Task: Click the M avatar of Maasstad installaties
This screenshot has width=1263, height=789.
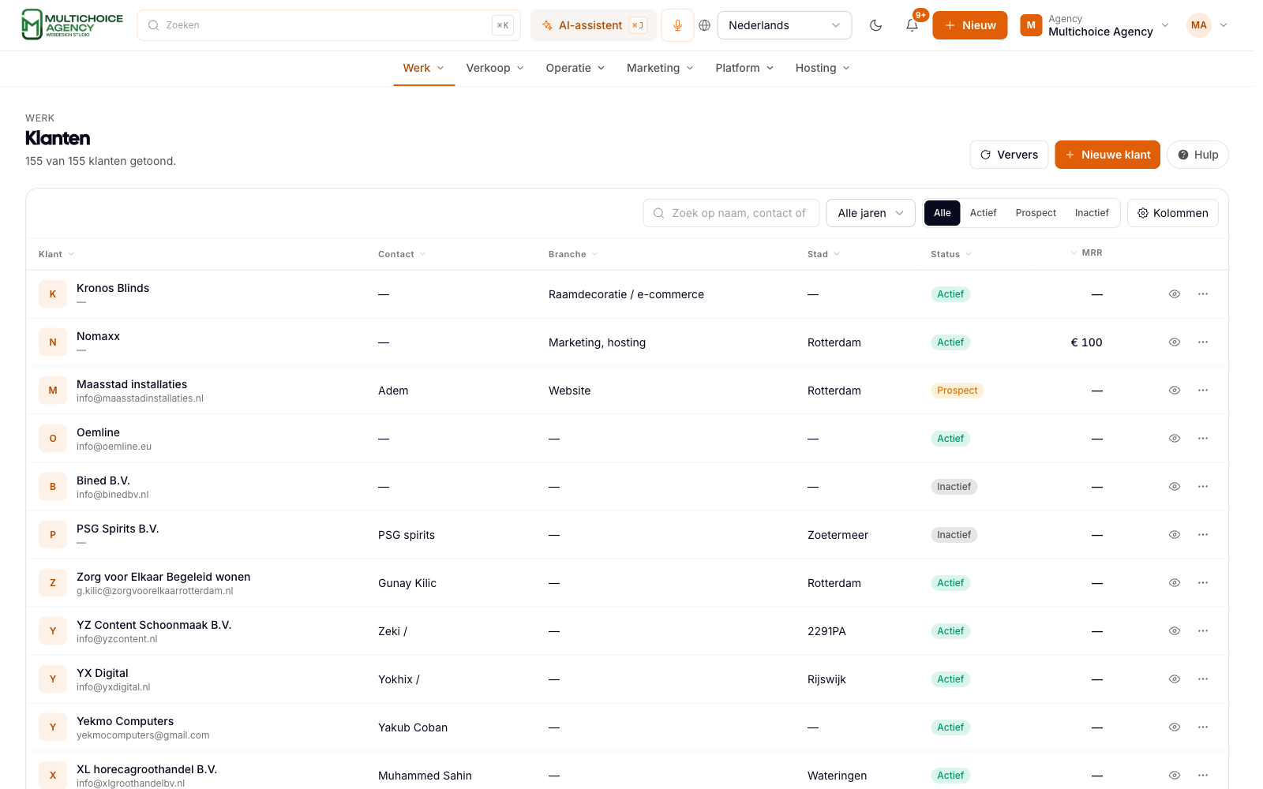Action: (x=53, y=391)
